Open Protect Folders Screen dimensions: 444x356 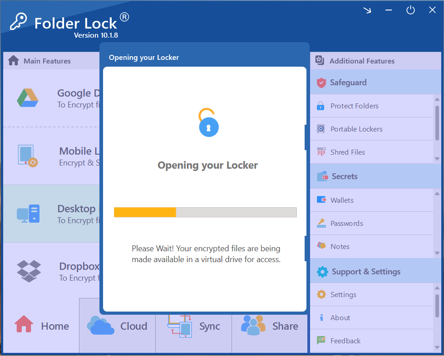[x=372, y=106]
